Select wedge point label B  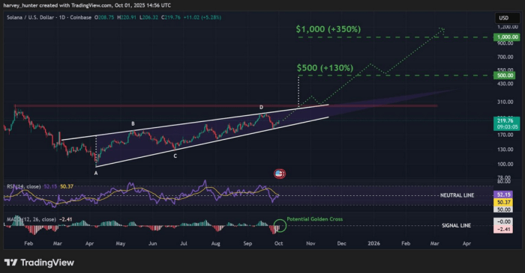133,124
